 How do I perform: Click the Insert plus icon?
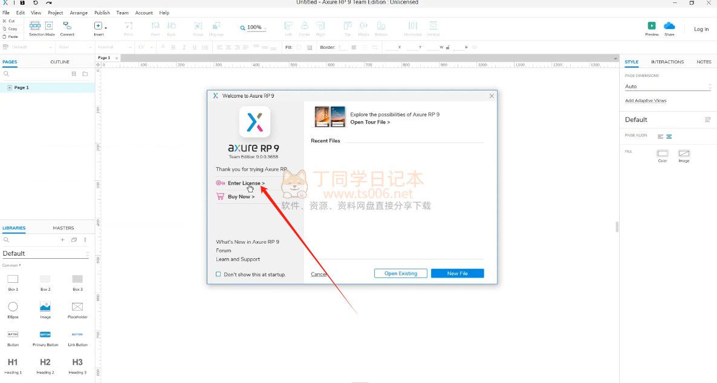pyautogui.click(x=98, y=25)
